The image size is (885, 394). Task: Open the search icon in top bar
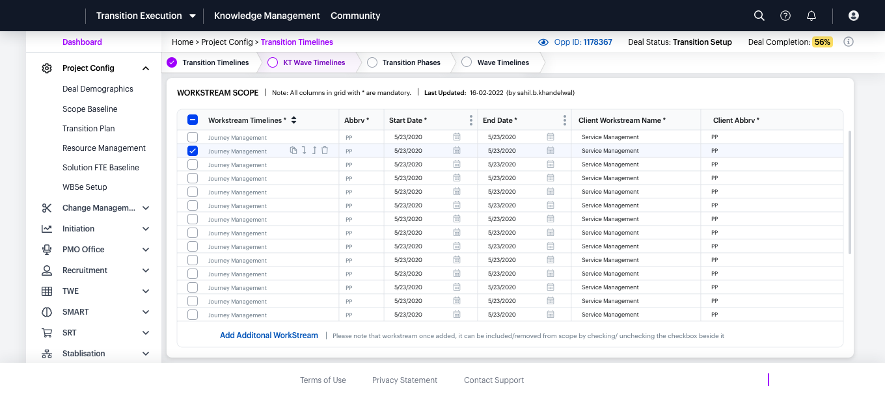[x=759, y=16]
